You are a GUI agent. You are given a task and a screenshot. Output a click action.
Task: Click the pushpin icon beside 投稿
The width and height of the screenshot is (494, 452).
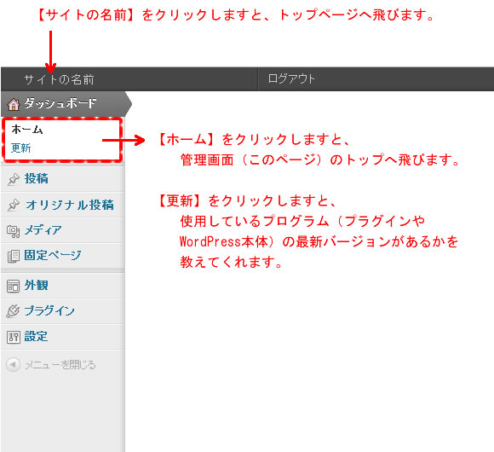coord(14,179)
